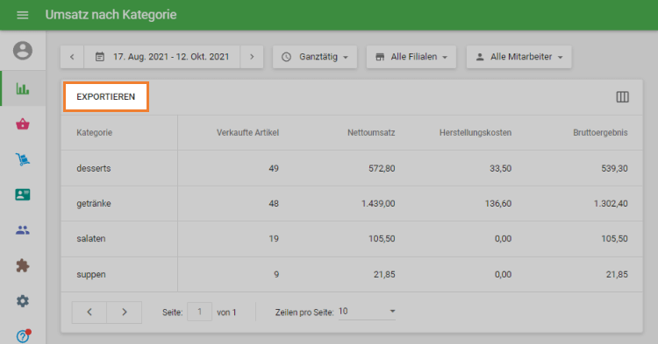This screenshot has width=658, height=344.
Task: Open the hamburger navigation menu
Action: (23, 15)
